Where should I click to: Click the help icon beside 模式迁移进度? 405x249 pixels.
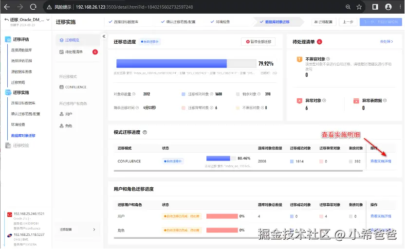(x=145, y=132)
